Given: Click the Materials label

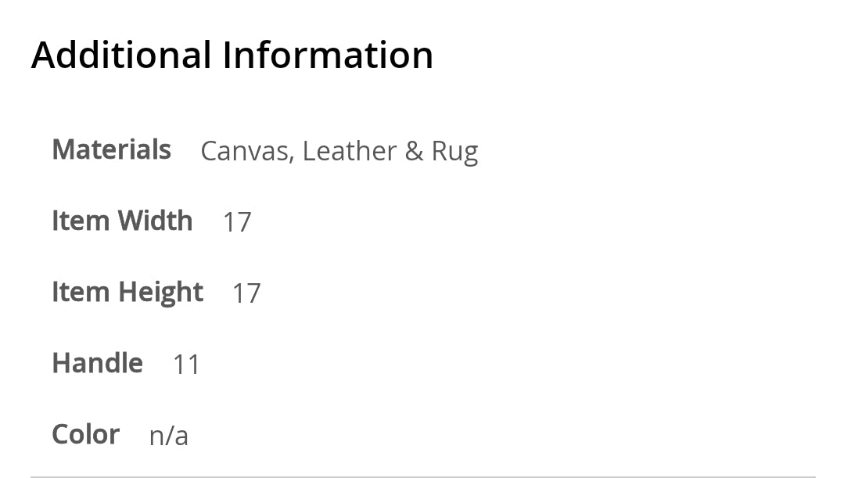Looking at the screenshot, I should coord(111,149).
